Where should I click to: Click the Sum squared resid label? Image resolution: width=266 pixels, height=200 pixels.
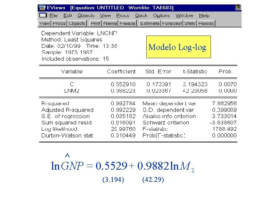[66, 123]
